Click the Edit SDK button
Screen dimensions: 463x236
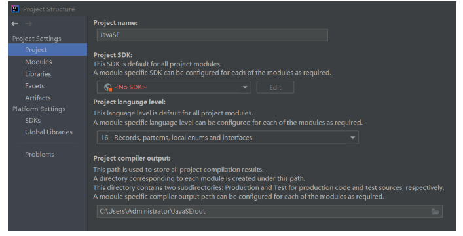pyautogui.click(x=275, y=87)
